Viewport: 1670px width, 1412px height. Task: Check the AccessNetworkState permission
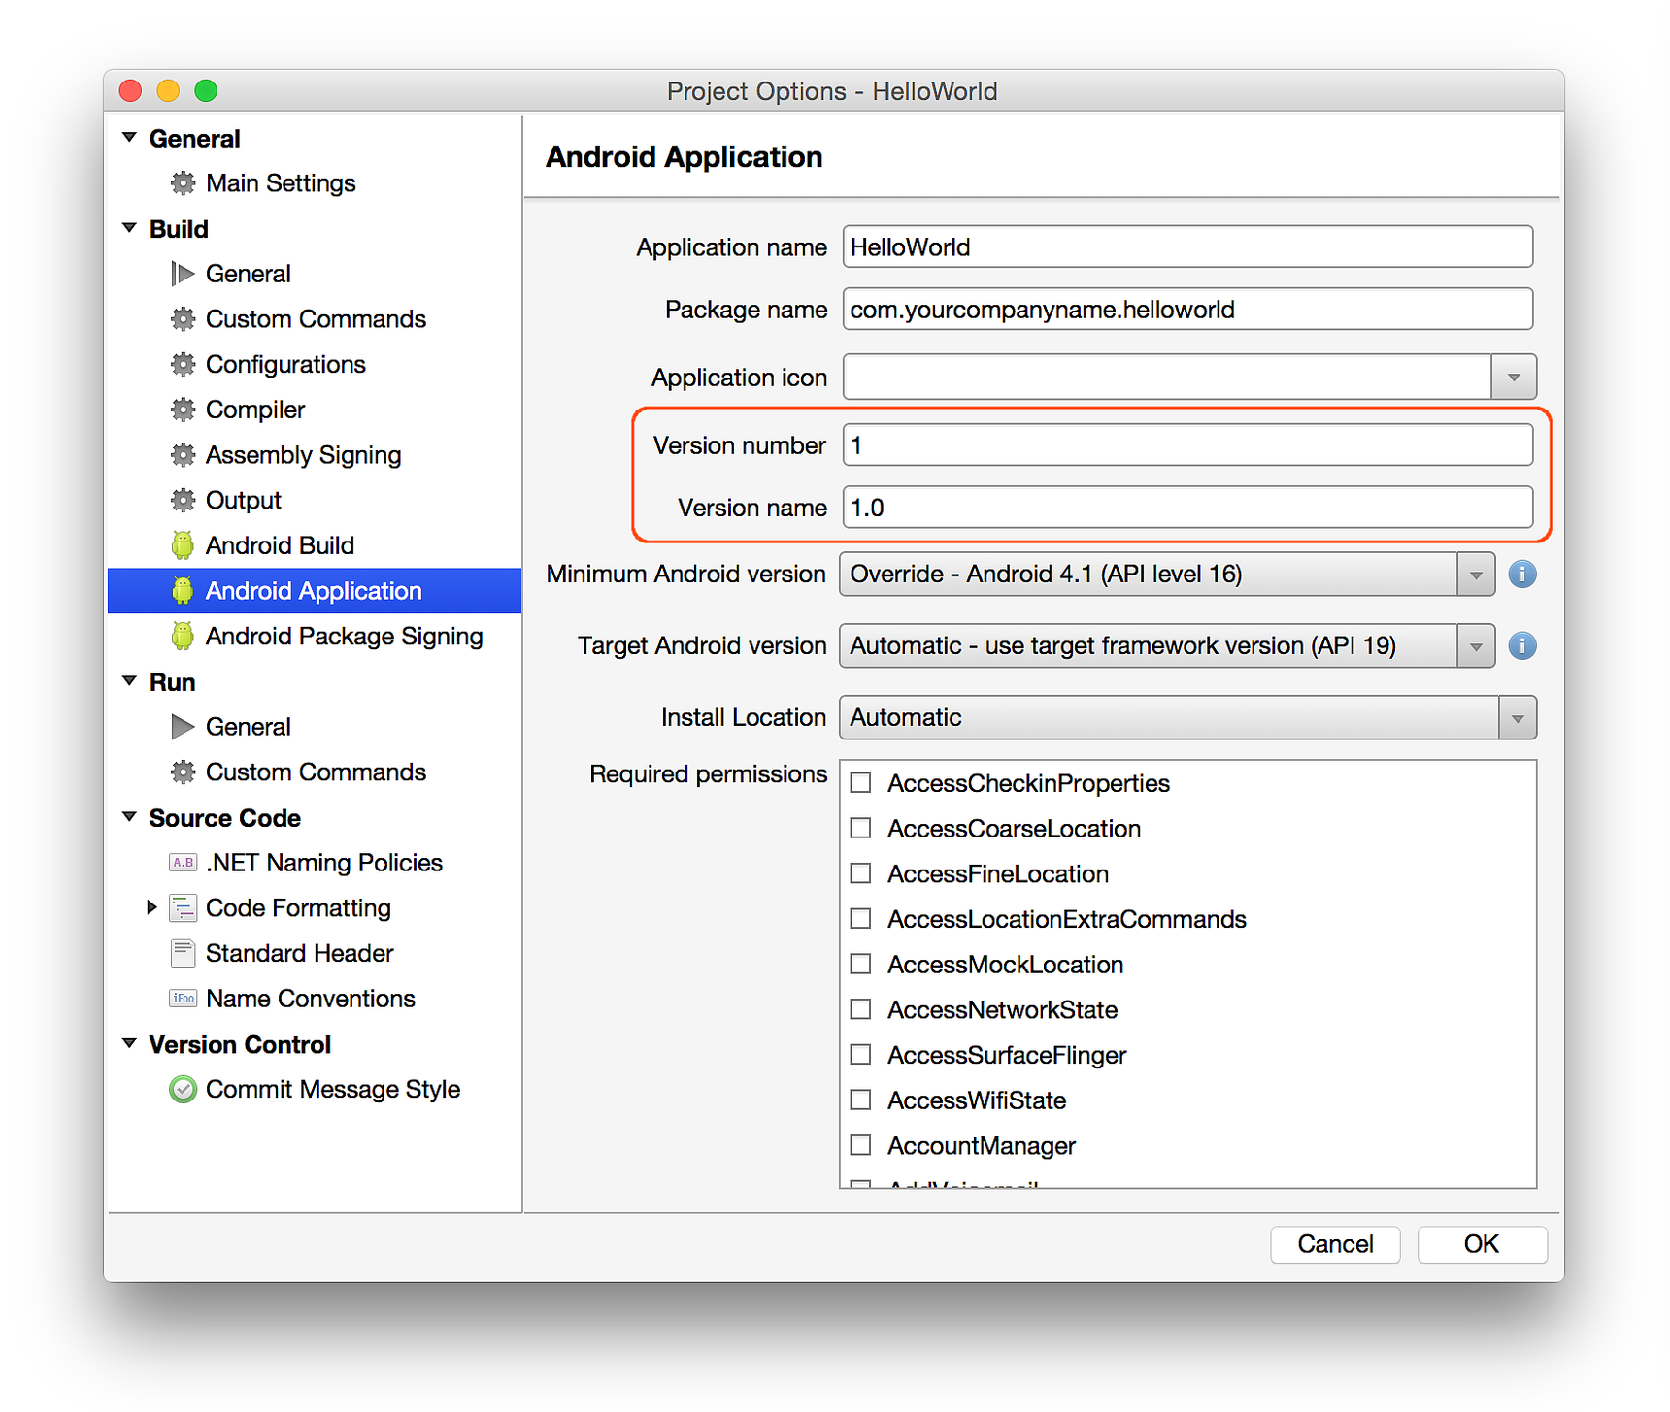tap(860, 1009)
